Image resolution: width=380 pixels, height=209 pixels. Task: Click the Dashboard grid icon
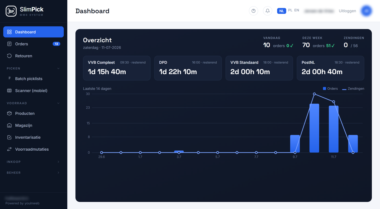[x=9, y=32]
